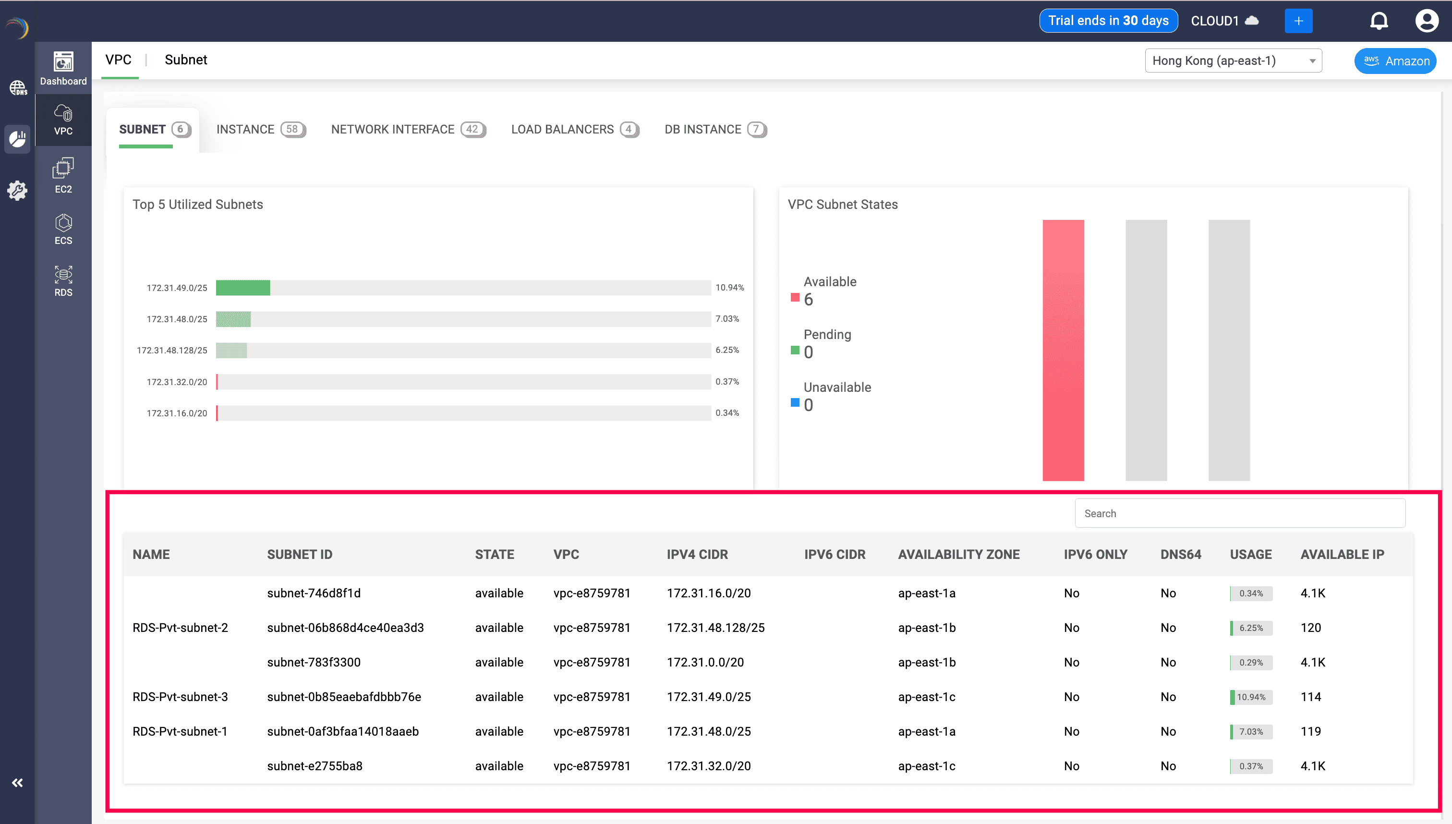Image resolution: width=1452 pixels, height=824 pixels.
Task: Open the user account profile icon
Action: tap(1427, 20)
